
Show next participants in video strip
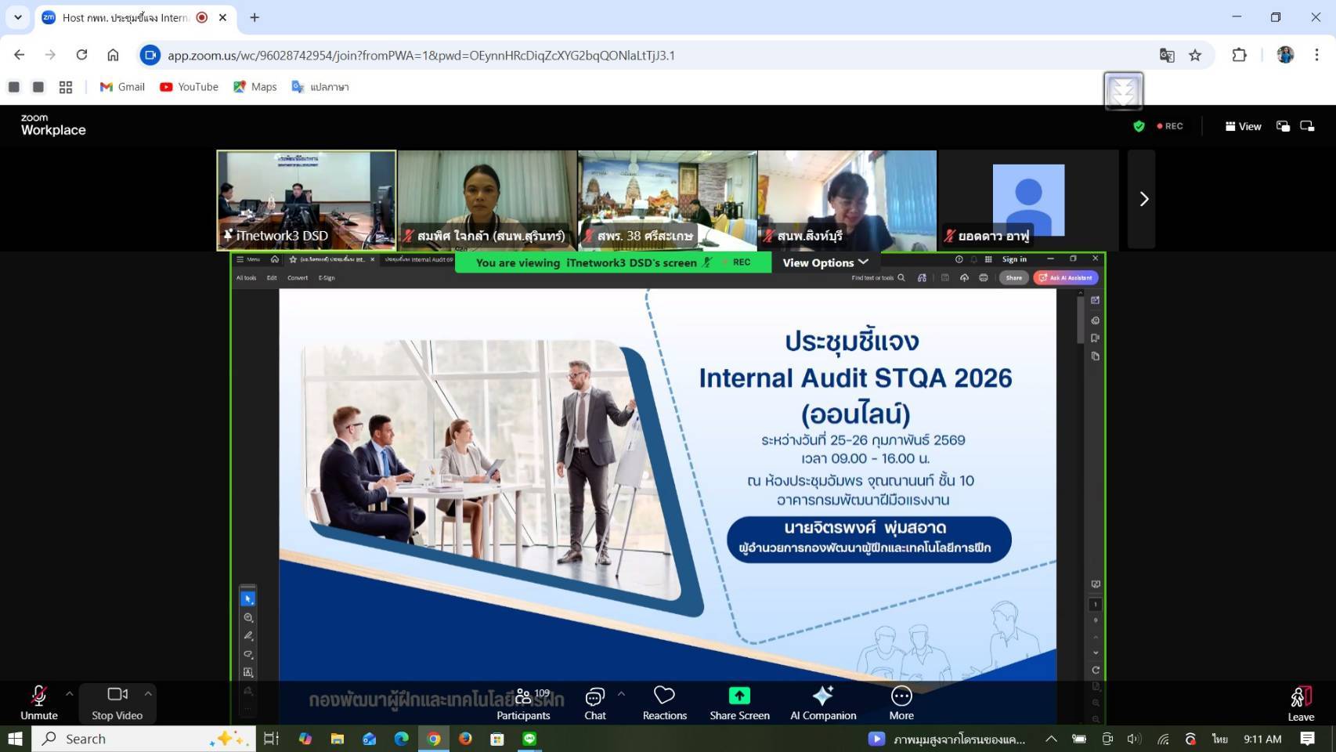coord(1143,199)
